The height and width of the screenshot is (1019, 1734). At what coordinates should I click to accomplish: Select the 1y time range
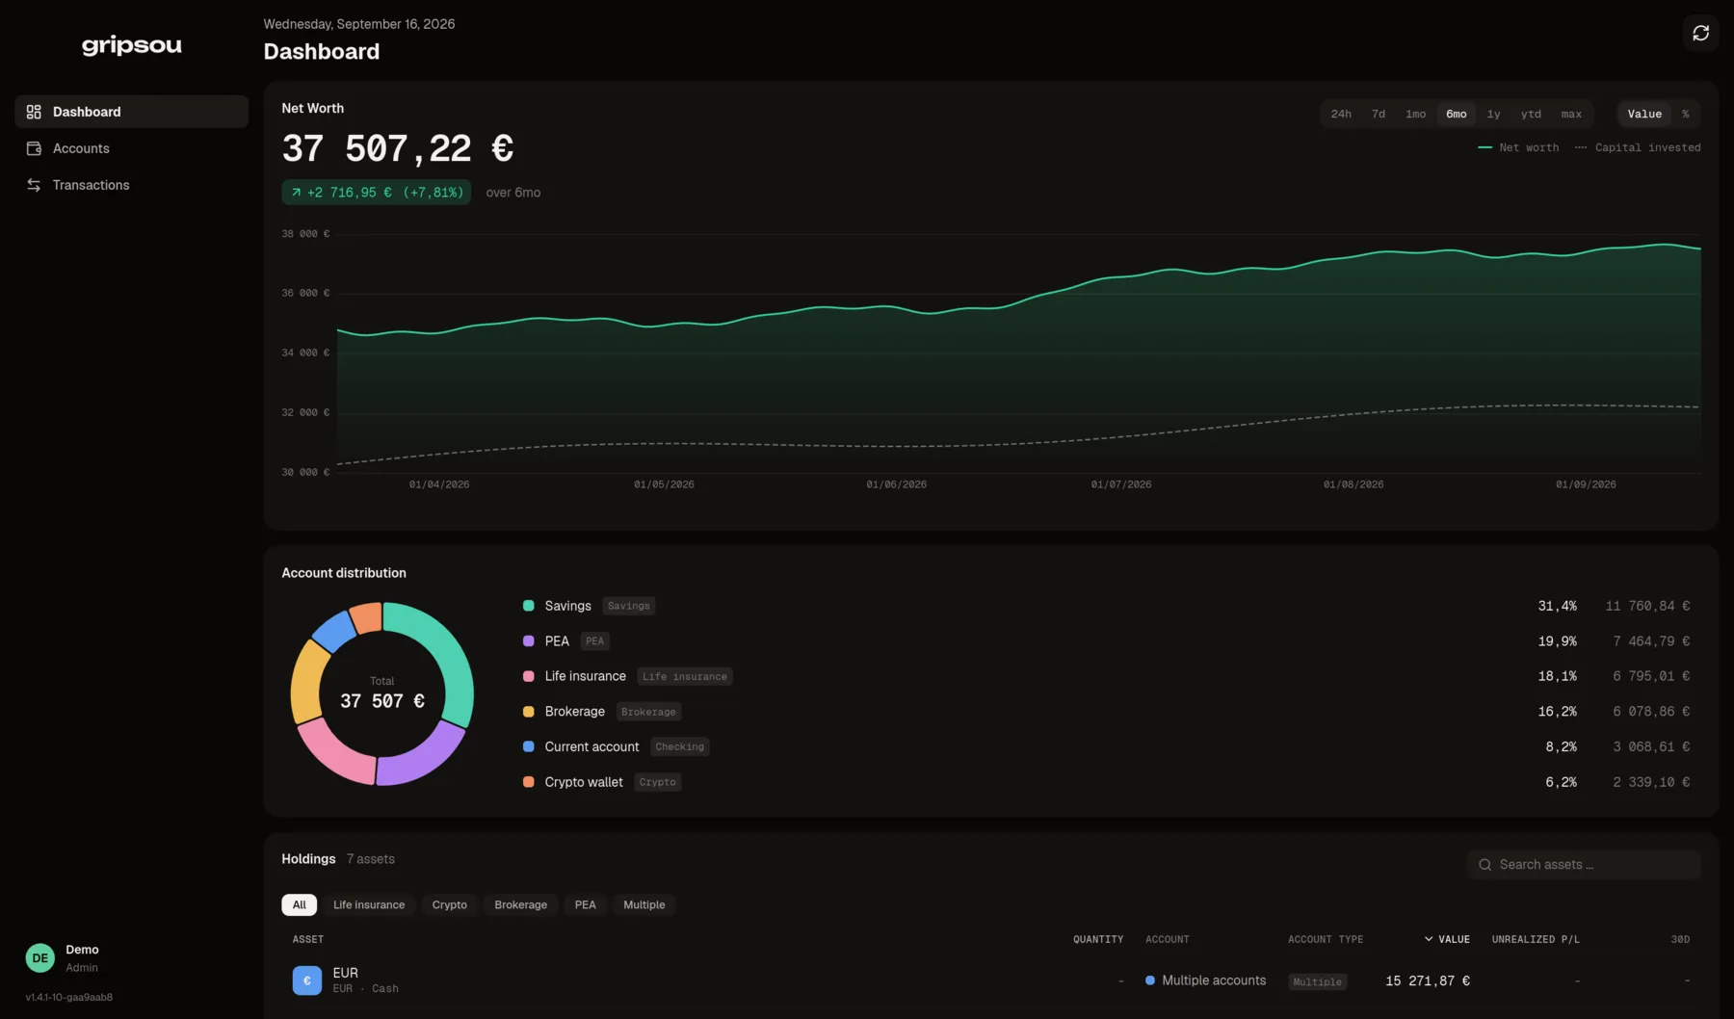click(1493, 114)
